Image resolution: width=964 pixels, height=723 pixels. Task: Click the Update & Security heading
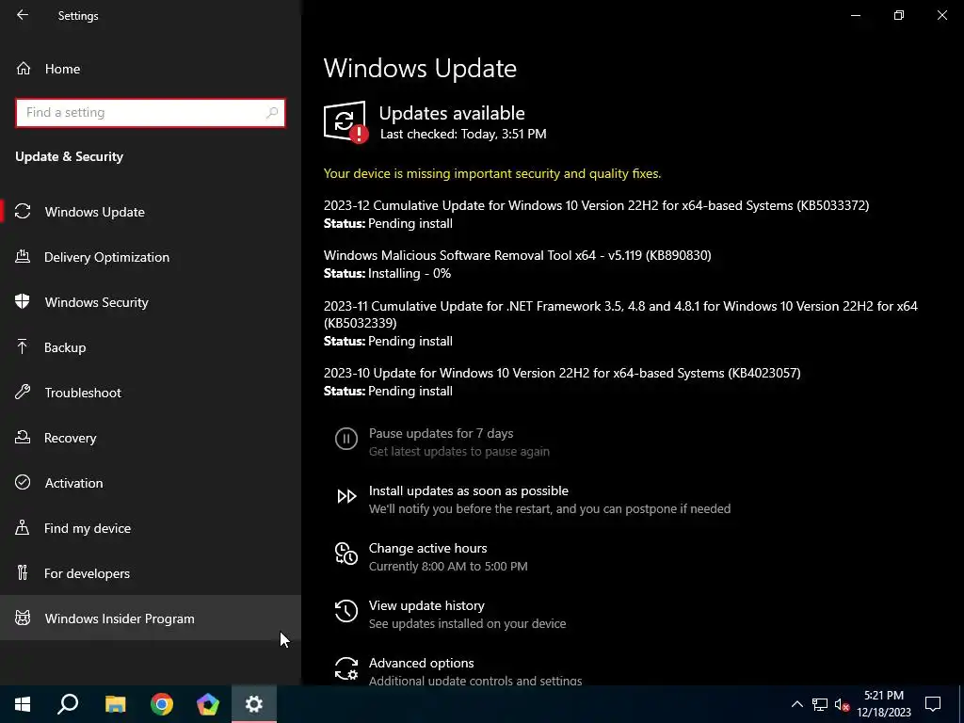point(70,157)
